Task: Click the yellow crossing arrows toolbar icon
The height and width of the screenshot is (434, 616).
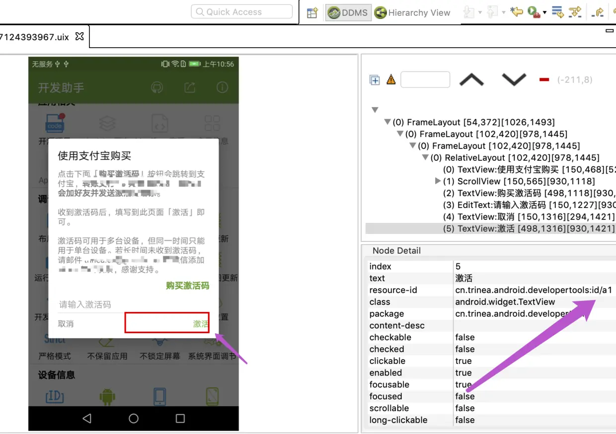Action: point(575,12)
